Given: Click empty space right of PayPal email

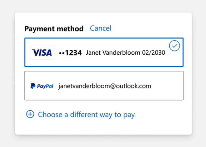Looking at the screenshot, I should 167,86.
